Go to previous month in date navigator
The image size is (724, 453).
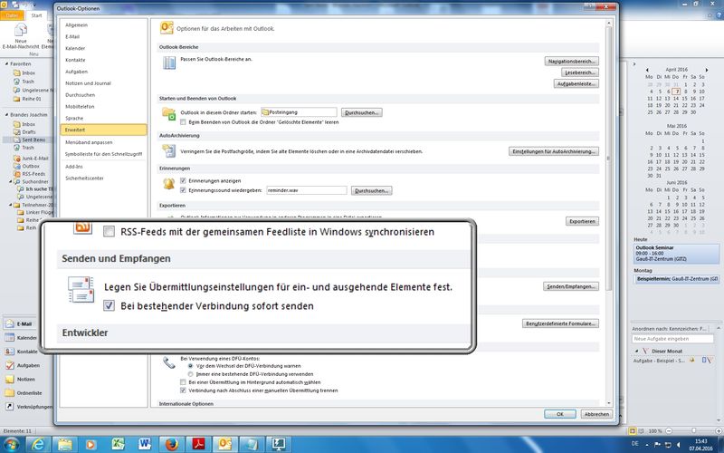(x=647, y=70)
